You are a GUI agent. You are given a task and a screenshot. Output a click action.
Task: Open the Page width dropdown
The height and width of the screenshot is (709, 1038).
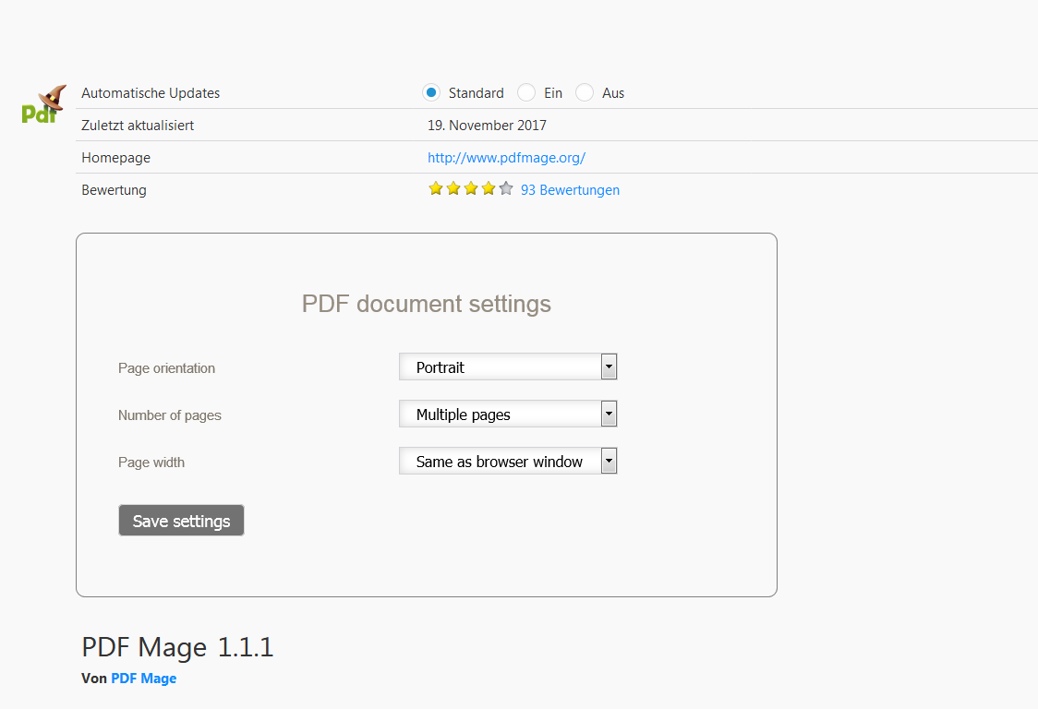click(508, 461)
